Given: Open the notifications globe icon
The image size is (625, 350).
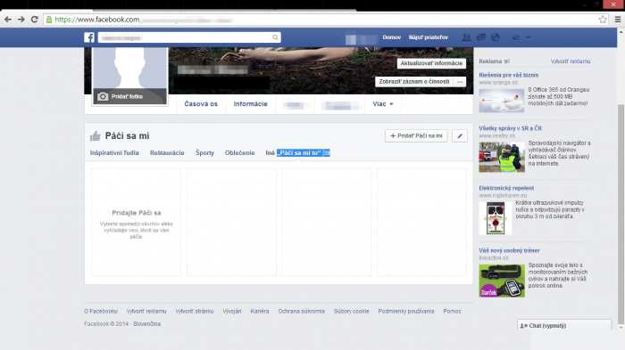Looking at the screenshot, I should pyautogui.click(x=496, y=37).
